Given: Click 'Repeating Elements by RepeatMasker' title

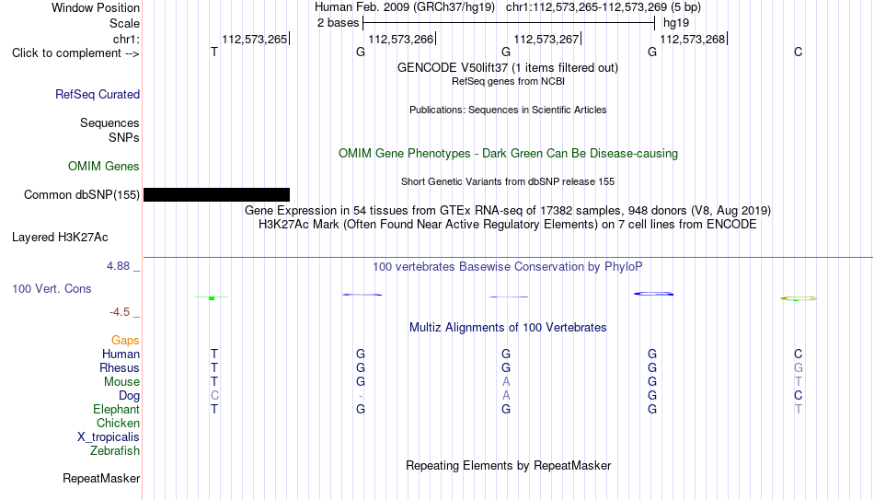Looking at the screenshot, I should pyautogui.click(x=508, y=465).
